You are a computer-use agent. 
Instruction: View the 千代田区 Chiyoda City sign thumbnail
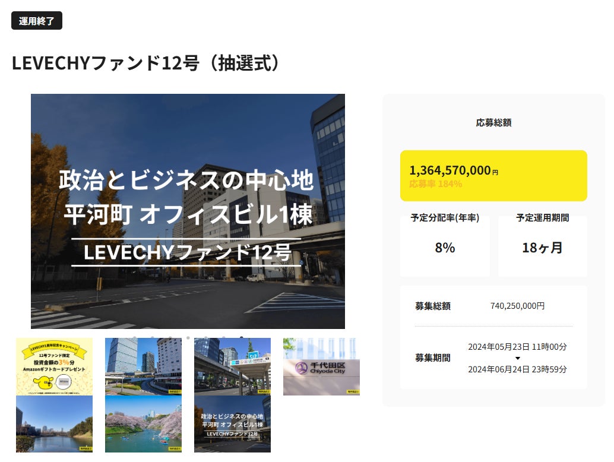click(321, 366)
